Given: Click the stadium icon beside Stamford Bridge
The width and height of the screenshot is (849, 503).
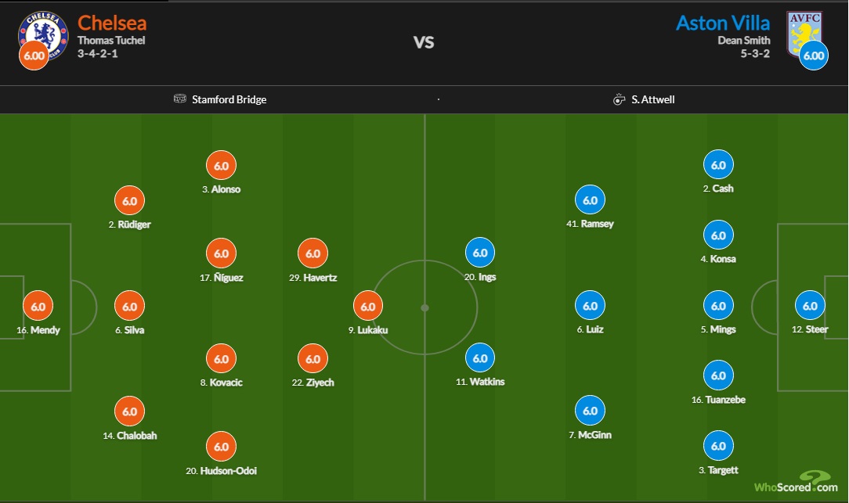Looking at the screenshot, I should pyautogui.click(x=179, y=100).
